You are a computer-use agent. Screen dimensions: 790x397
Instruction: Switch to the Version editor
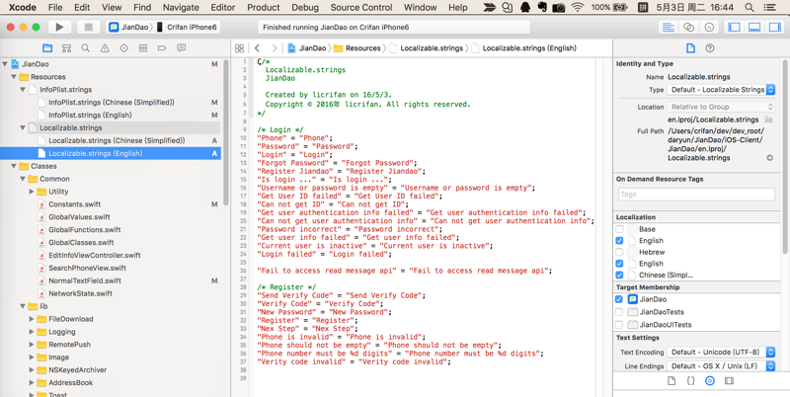click(x=709, y=28)
